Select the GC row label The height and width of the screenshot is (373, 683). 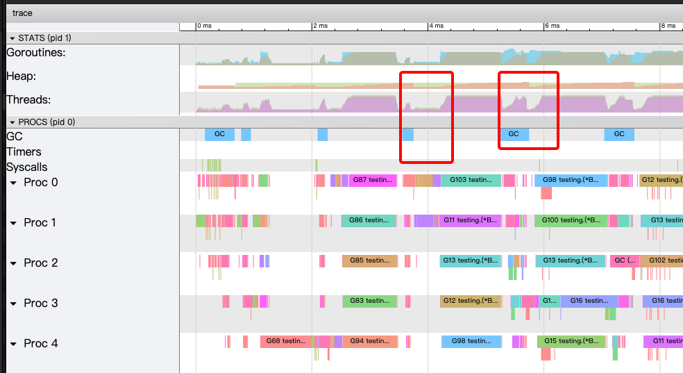[15, 136]
